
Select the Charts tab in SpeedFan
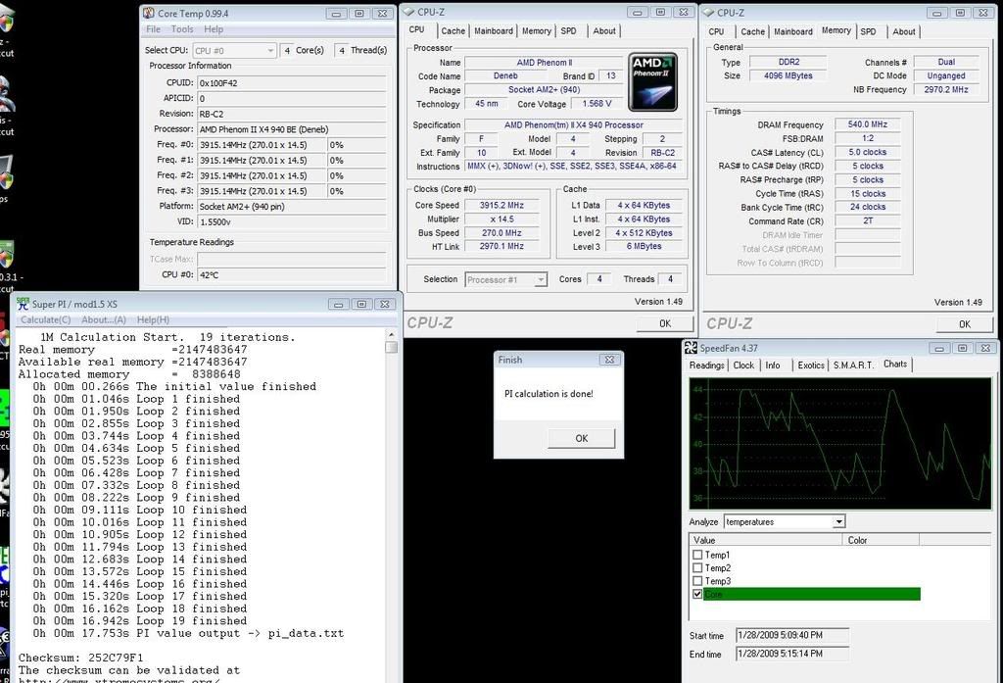895,364
